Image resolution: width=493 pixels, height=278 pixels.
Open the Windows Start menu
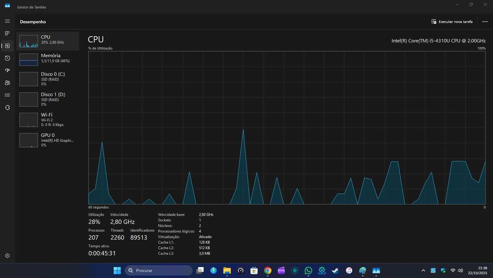click(117, 271)
